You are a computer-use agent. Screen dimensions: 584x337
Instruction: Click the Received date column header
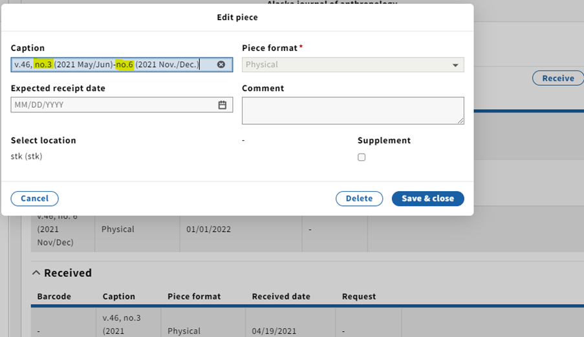(281, 296)
